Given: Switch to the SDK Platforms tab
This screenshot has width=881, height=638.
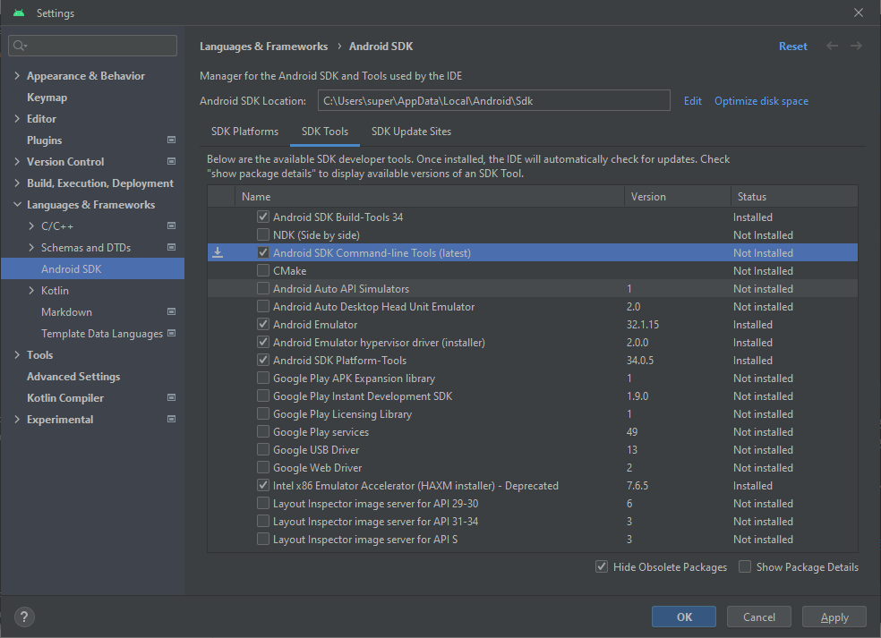Looking at the screenshot, I should point(244,132).
